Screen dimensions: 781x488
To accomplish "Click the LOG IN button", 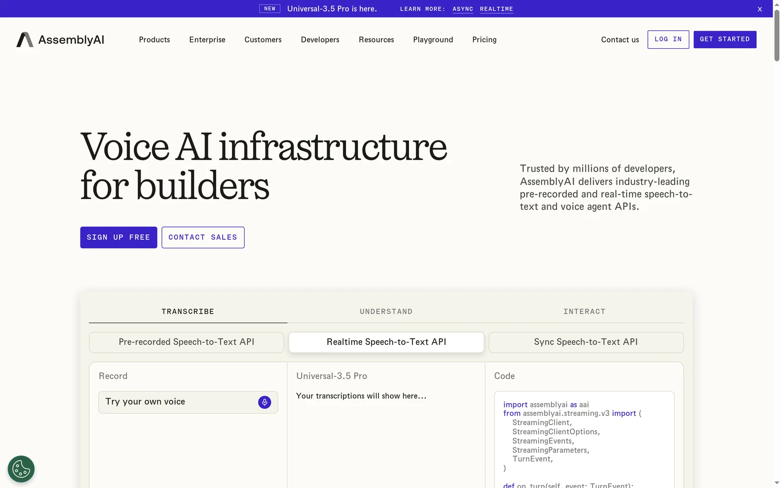I will pyautogui.click(x=668, y=40).
